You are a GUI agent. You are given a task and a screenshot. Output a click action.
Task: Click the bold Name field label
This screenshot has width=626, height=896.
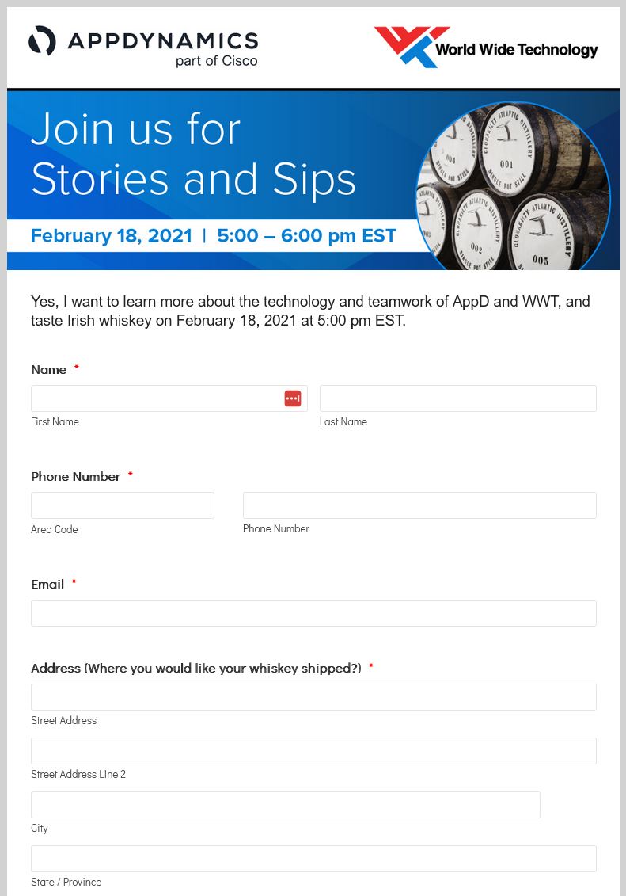pyautogui.click(x=49, y=370)
